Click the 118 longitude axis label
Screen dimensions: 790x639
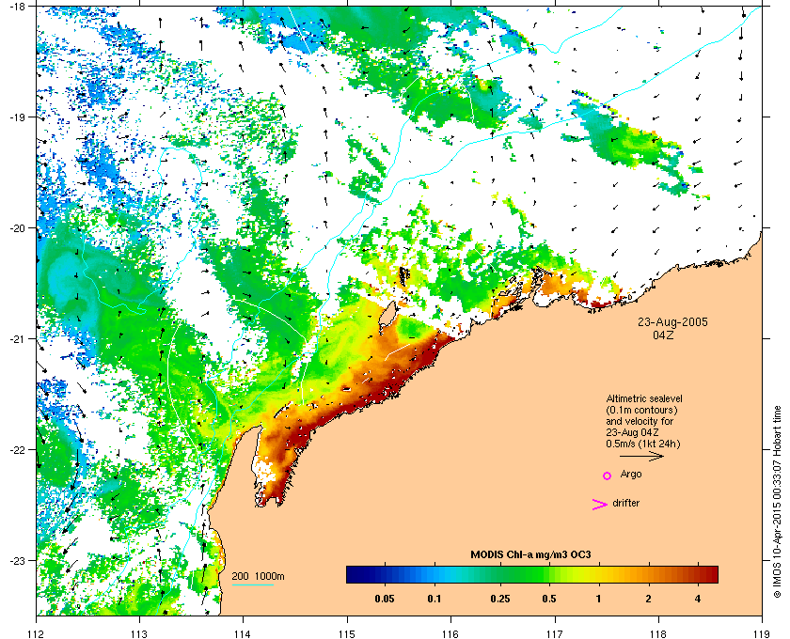658,633
